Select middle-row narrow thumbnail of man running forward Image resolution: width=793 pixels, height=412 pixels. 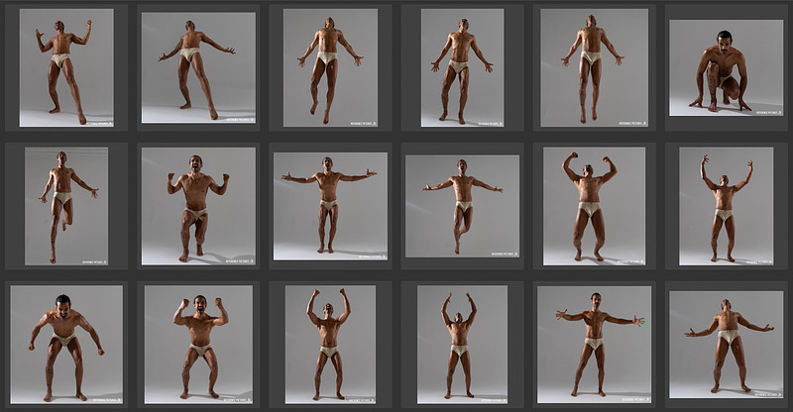click(65, 206)
